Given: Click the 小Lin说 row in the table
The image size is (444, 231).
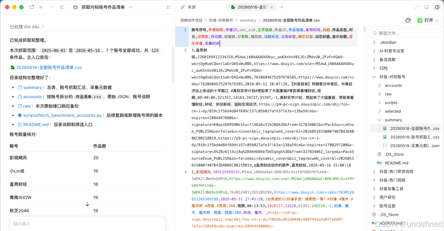Looking at the screenshot, I should tap(88, 171).
